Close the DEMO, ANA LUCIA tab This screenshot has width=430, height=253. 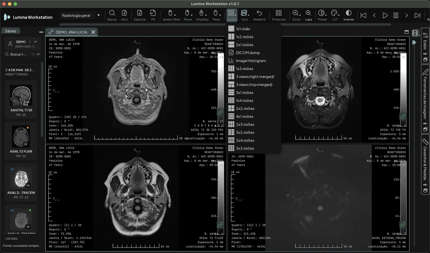(93, 32)
